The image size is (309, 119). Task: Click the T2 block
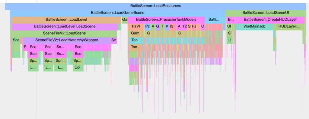click(184, 26)
